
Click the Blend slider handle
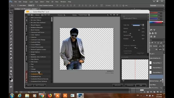[130, 33]
